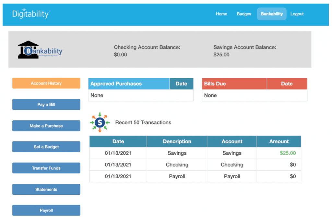
Task: Navigate to the Home page
Action: coord(221,14)
